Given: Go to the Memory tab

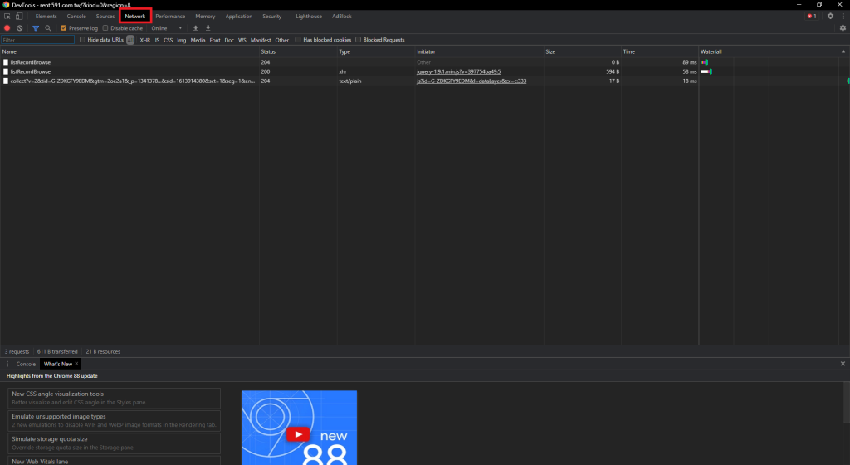Looking at the screenshot, I should [x=205, y=17].
